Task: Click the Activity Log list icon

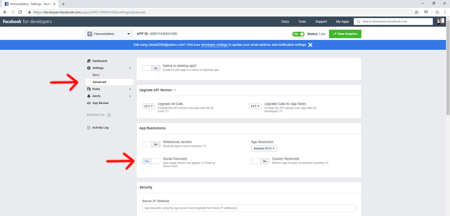Action: (89, 128)
